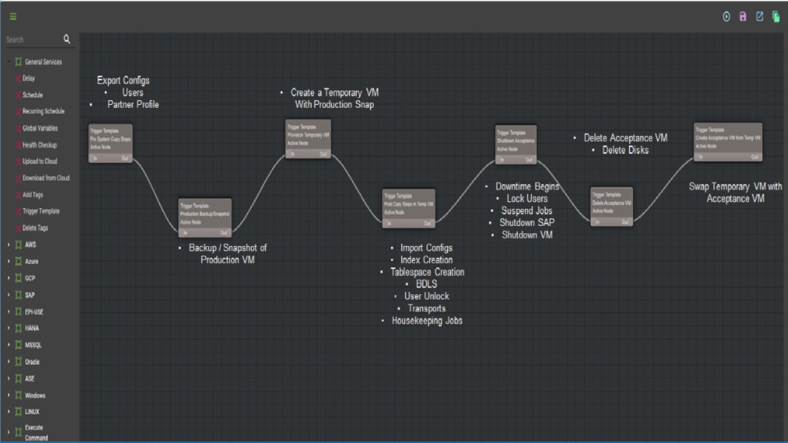
Task: Toggle the green hamburger menu
Action: click(13, 17)
